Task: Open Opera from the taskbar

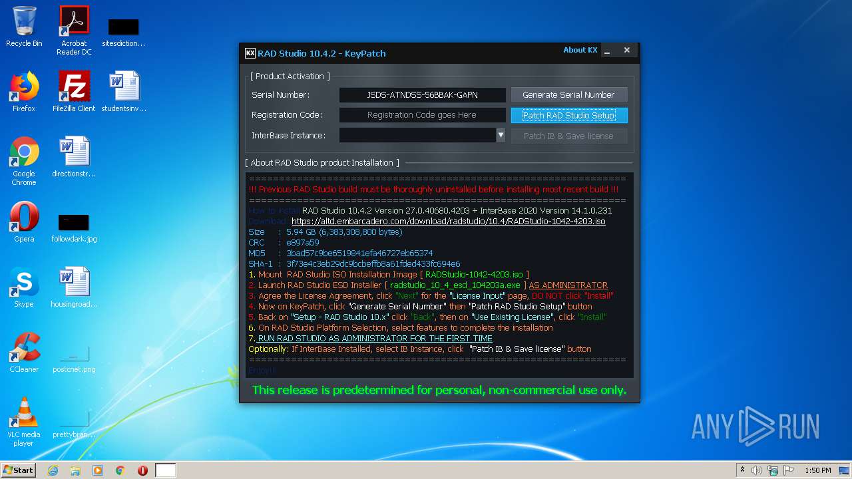Action: [142, 470]
